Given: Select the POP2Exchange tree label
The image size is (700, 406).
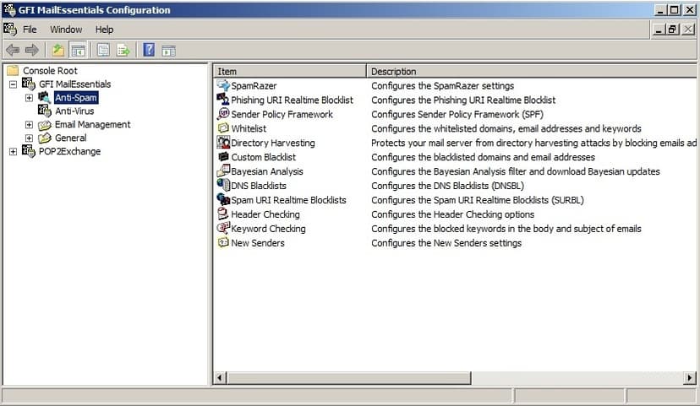Looking at the screenshot, I should 69,151.
